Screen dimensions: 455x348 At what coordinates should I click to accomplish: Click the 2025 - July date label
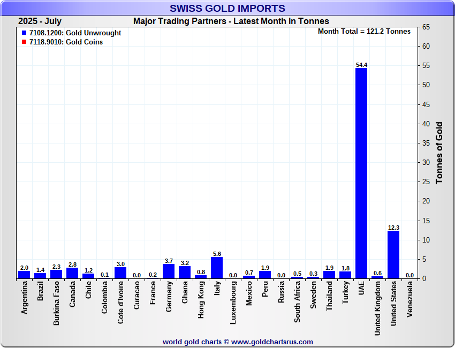[x=40, y=21]
